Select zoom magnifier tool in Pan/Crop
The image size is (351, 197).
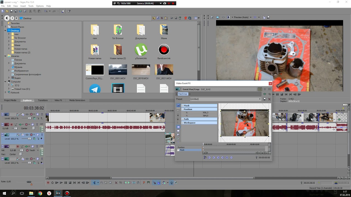pyautogui.click(x=178, y=135)
